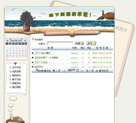Open 备份日记 from the sidebar menu
This screenshot has width=136, height=123.
coord(16,79)
